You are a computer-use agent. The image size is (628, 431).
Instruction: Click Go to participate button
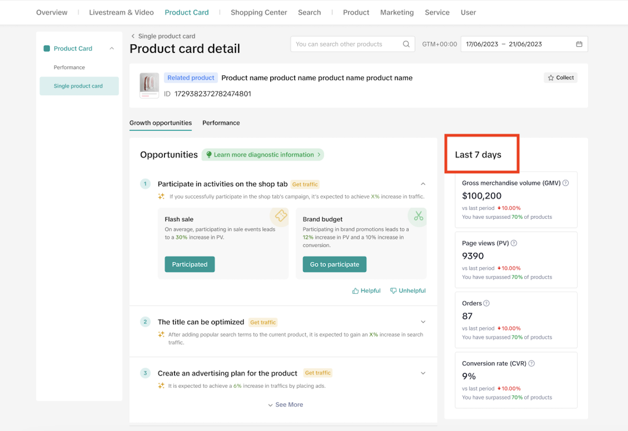(x=334, y=264)
